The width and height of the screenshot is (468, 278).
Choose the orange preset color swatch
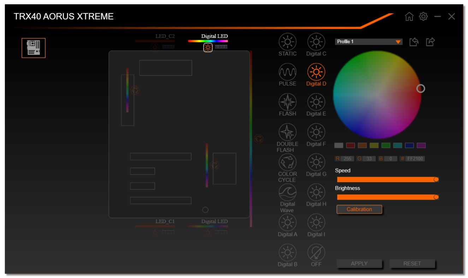tap(362, 145)
